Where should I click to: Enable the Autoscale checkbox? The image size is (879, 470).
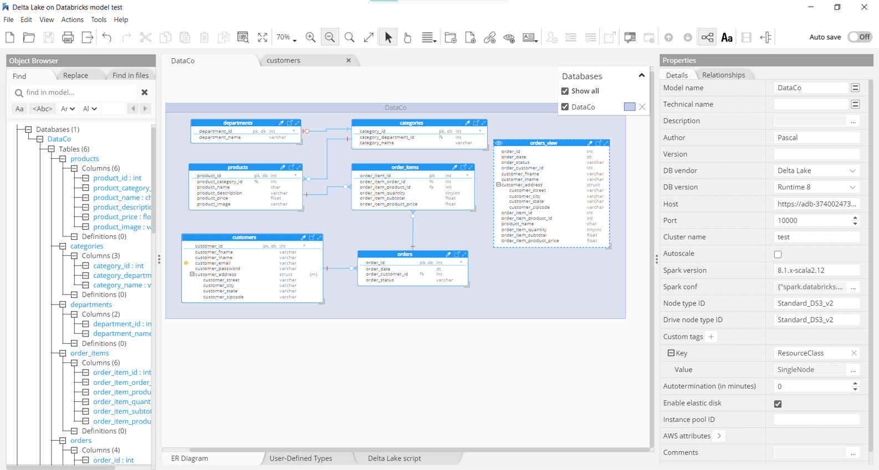point(778,254)
